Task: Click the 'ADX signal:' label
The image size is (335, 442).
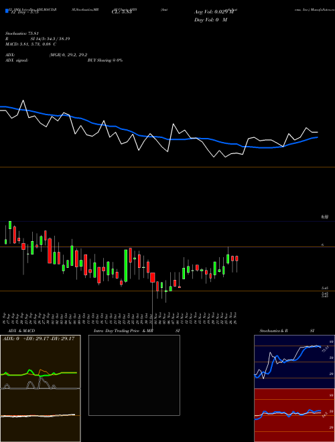Action: tap(17, 60)
